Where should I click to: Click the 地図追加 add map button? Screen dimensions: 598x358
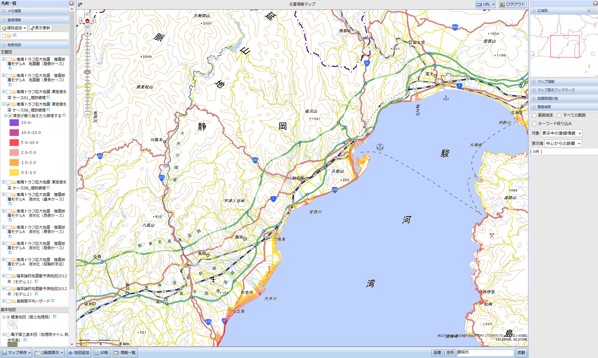pos(79,353)
